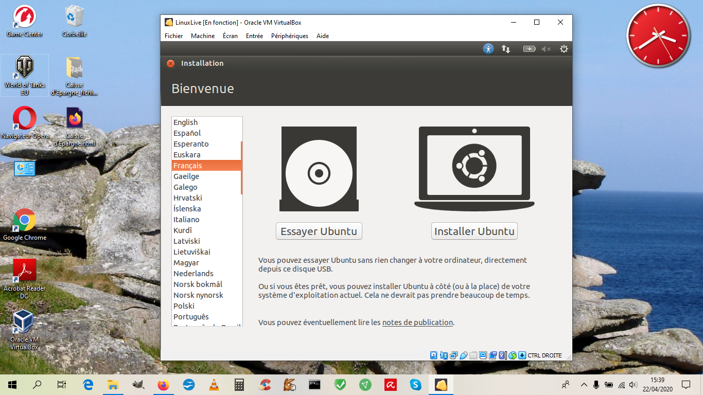
Task: Click the CPU virtualization status icon
Action: tap(502, 355)
